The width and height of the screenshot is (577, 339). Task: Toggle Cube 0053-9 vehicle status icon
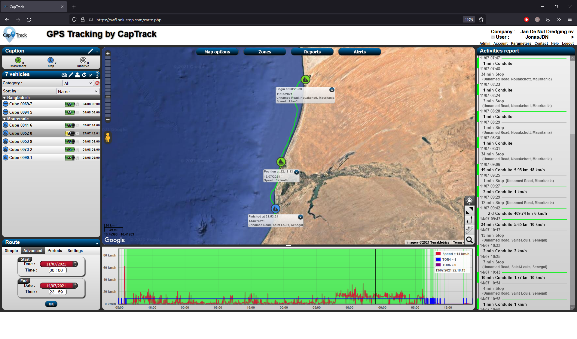click(5, 141)
